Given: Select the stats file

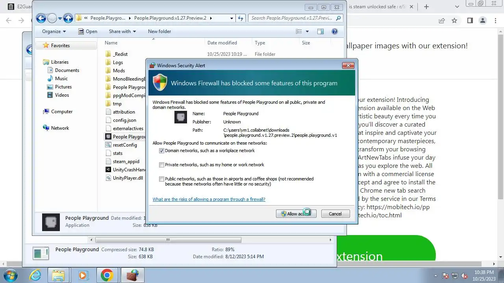Looking at the screenshot, I should tap(117, 153).
